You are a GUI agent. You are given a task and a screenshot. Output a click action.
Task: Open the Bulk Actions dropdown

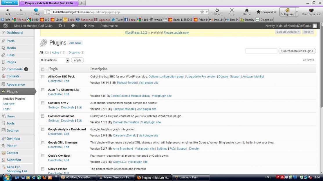(x=54, y=60)
